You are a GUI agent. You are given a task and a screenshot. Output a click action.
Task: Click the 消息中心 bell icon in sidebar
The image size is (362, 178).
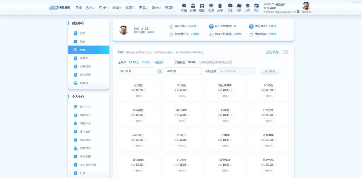coord(75,123)
